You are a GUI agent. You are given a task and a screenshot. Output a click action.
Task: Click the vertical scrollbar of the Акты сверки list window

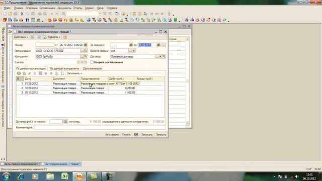click(x=188, y=81)
